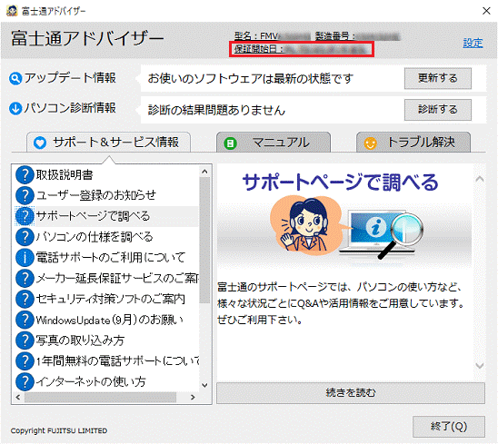Click the download arrow icon beside パソコン診断情報
The height and width of the screenshot is (444, 498).
[15, 108]
